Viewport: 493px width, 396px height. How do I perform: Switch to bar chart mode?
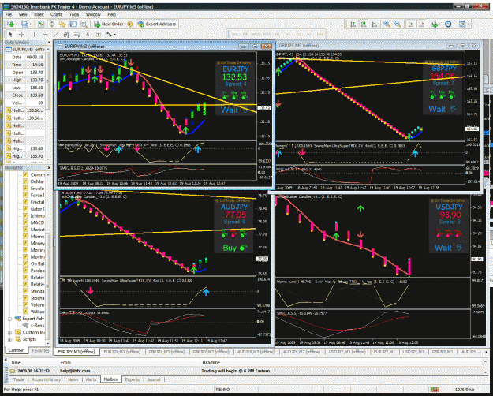[x=353, y=24]
